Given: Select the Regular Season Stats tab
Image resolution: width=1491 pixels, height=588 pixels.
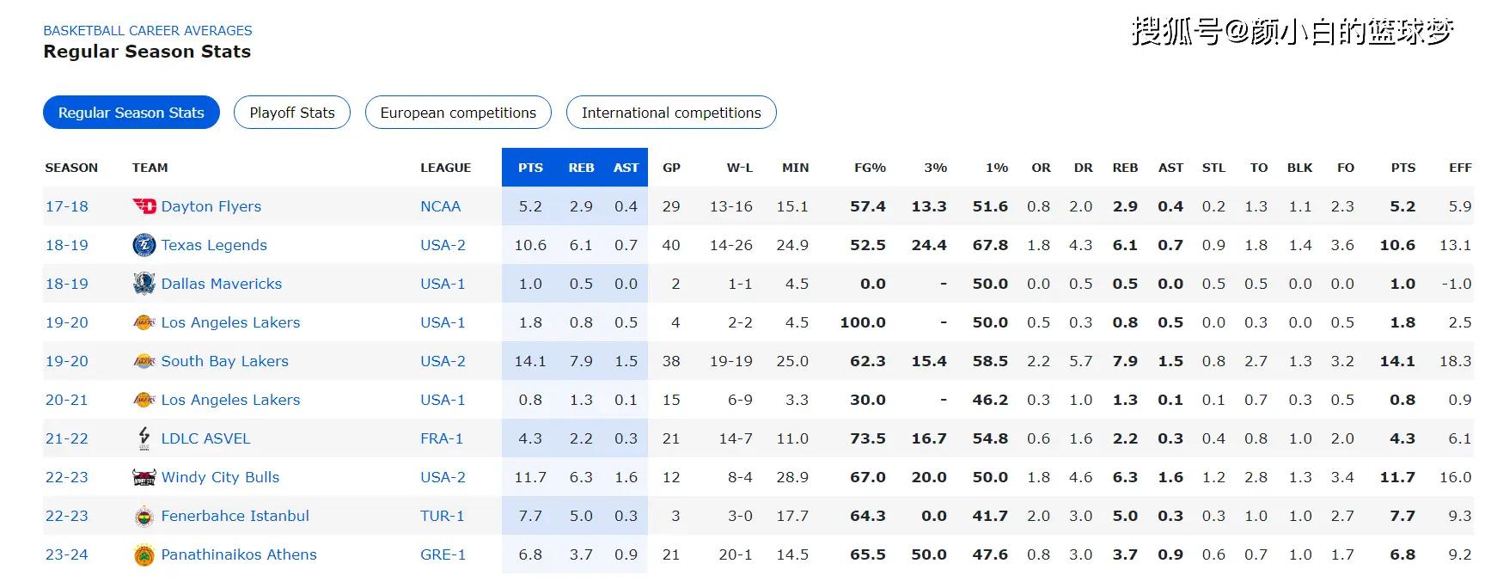Looking at the screenshot, I should [x=131, y=113].
